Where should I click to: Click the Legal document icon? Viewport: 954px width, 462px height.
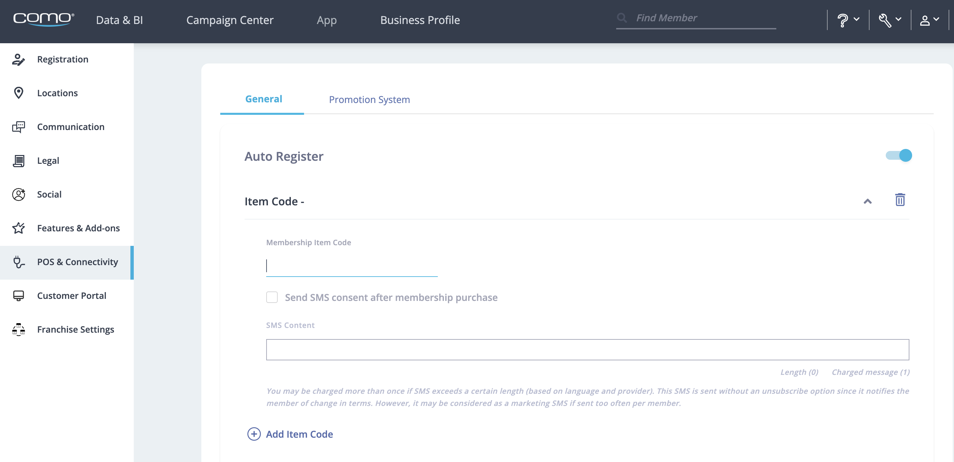19,161
